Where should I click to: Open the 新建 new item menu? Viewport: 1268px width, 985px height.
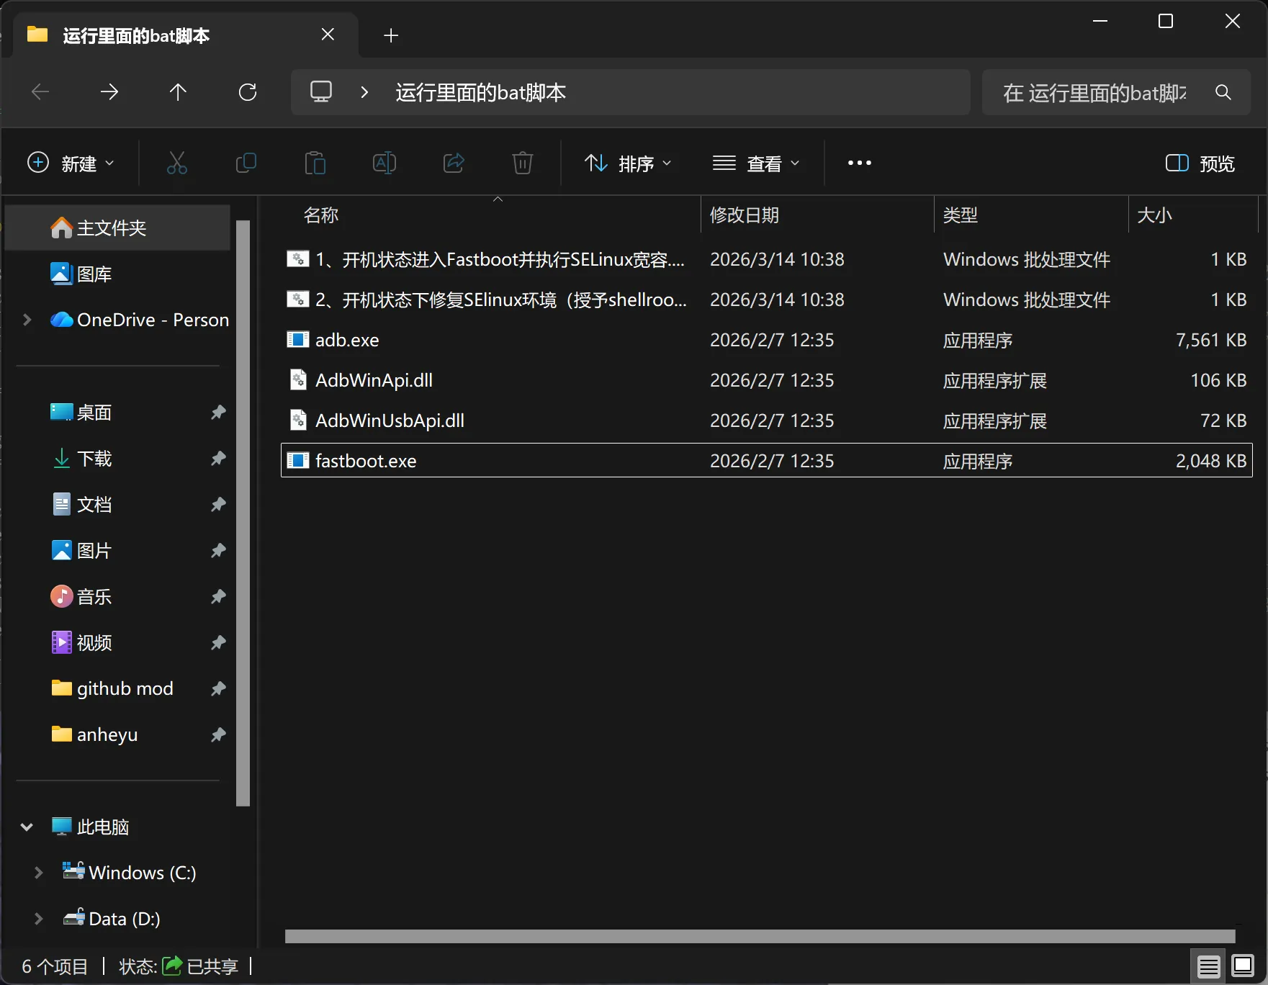[x=71, y=163]
